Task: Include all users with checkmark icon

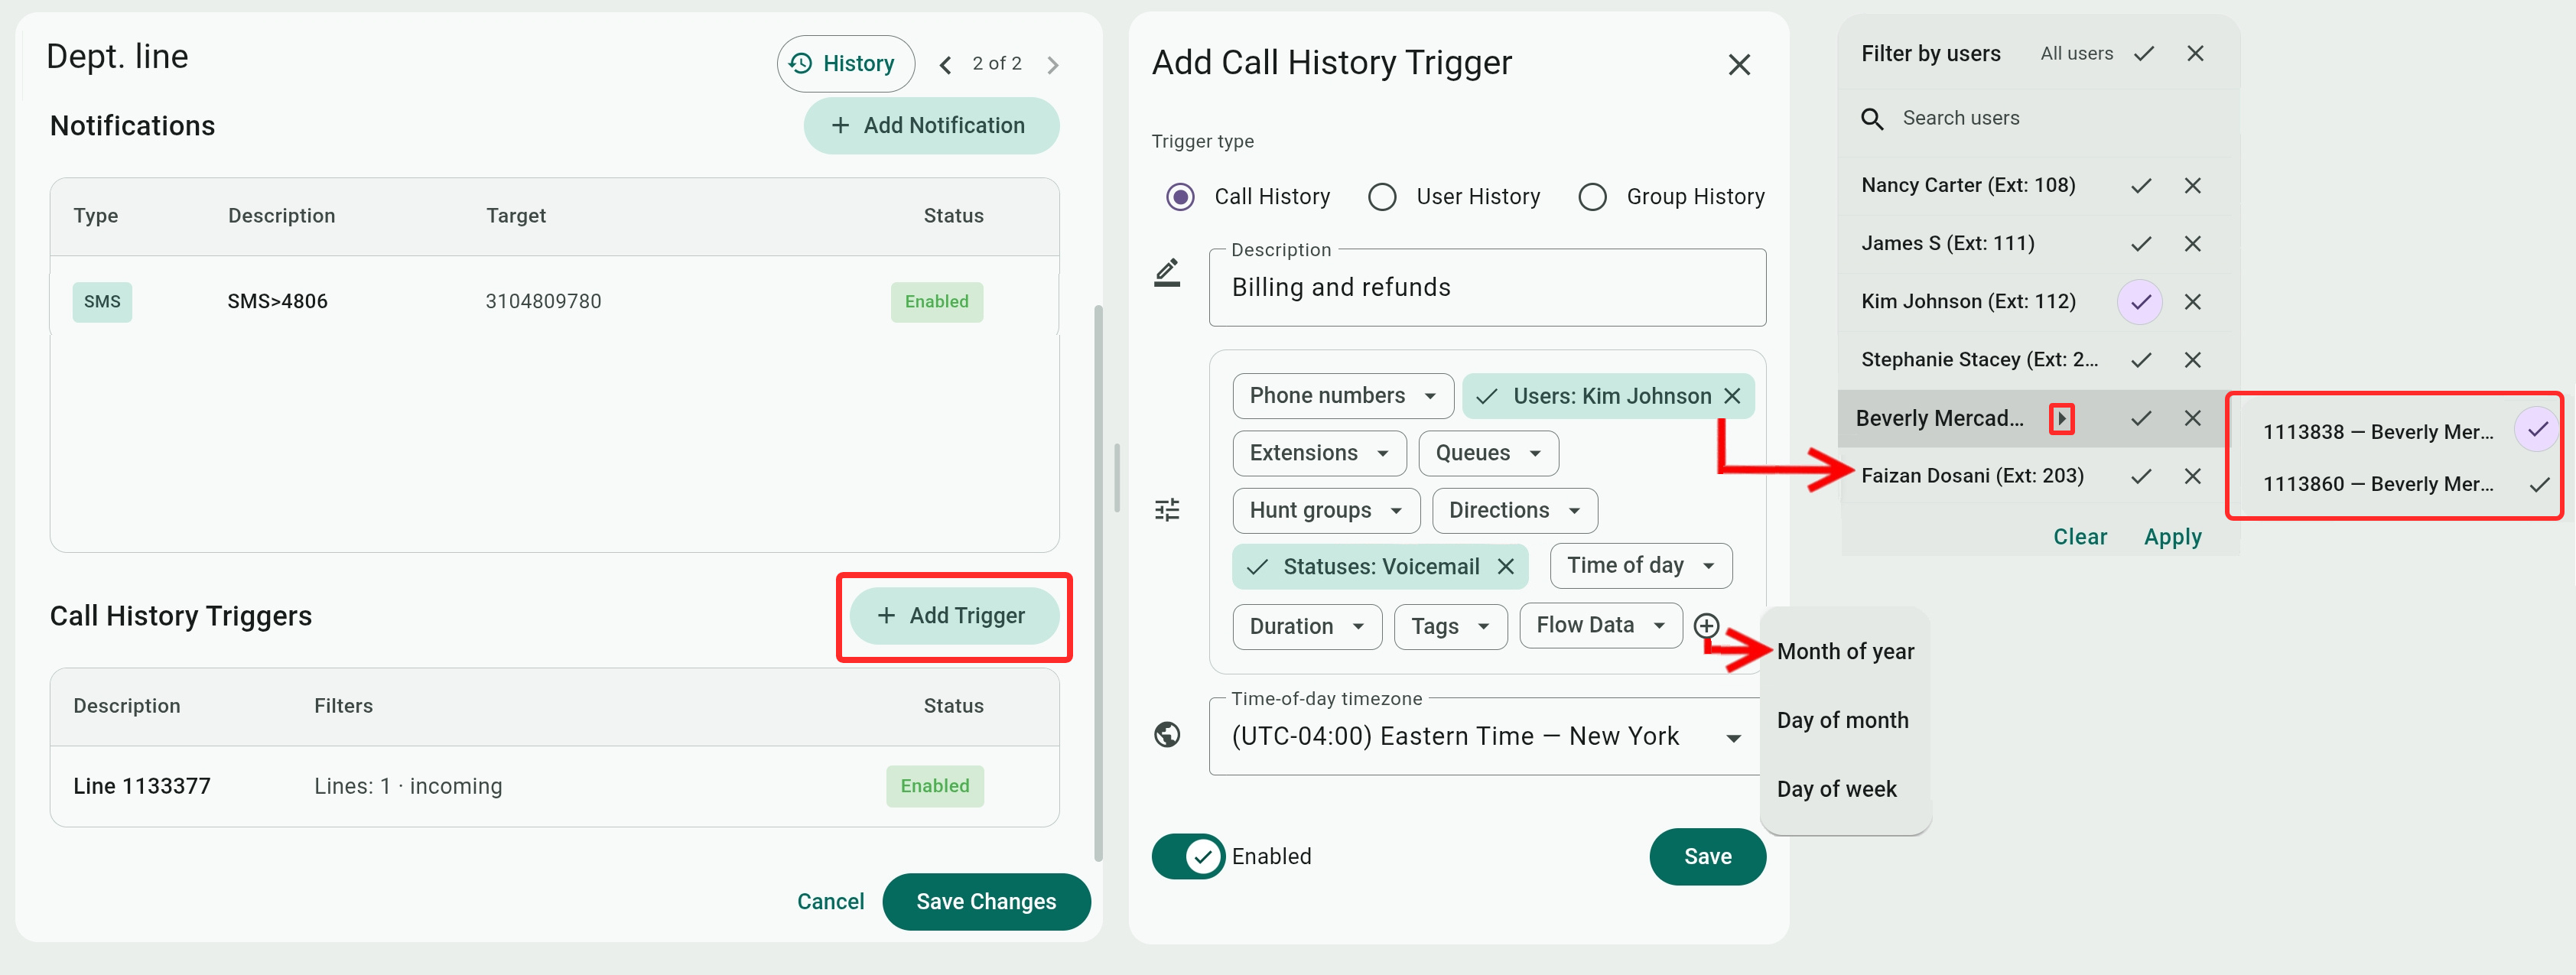Action: tap(2144, 54)
